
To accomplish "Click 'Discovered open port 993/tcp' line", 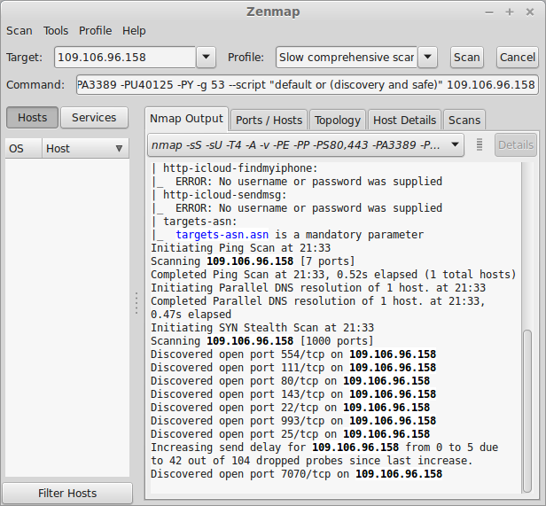I will pyautogui.click(x=293, y=421).
